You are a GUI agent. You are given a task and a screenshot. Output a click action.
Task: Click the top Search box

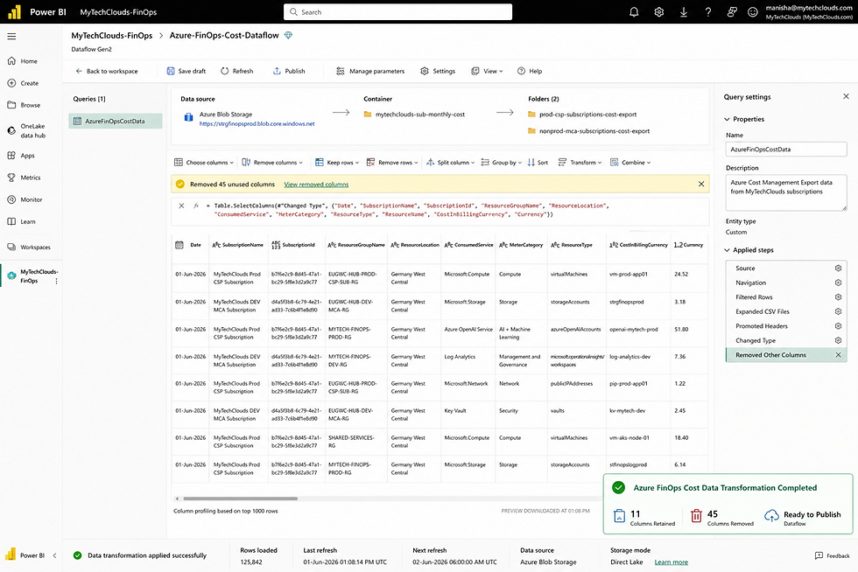coord(397,12)
